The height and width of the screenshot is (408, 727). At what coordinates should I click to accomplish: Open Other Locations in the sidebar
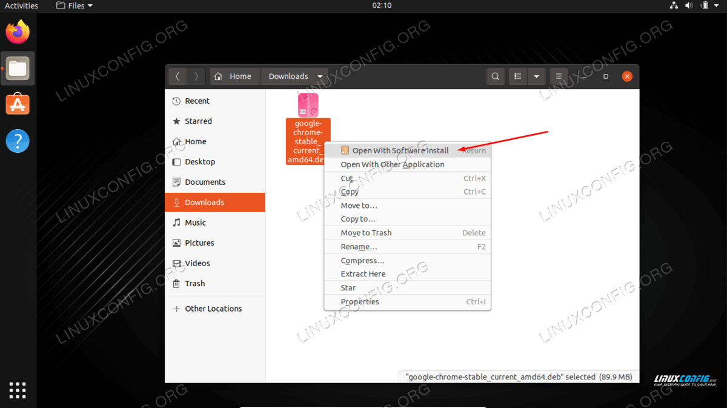point(215,309)
